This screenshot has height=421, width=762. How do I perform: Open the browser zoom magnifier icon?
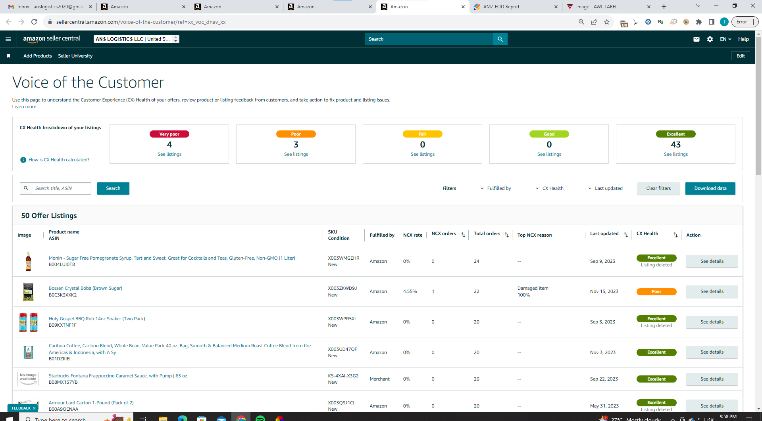(x=581, y=22)
